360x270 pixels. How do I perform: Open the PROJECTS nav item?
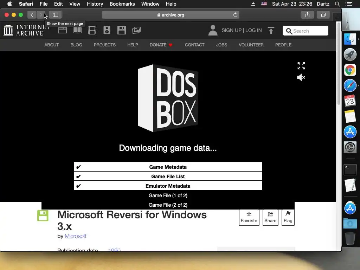point(105,45)
